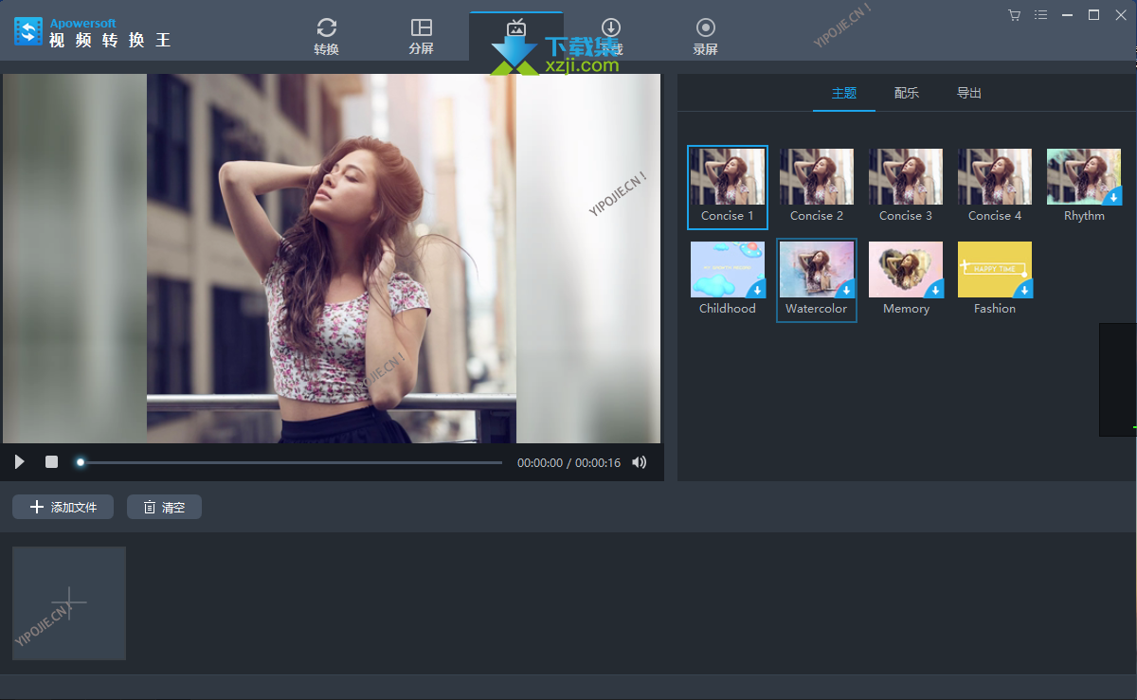Image resolution: width=1137 pixels, height=700 pixels.
Task: Mute the preview volume speaker icon
Action: 640,462
